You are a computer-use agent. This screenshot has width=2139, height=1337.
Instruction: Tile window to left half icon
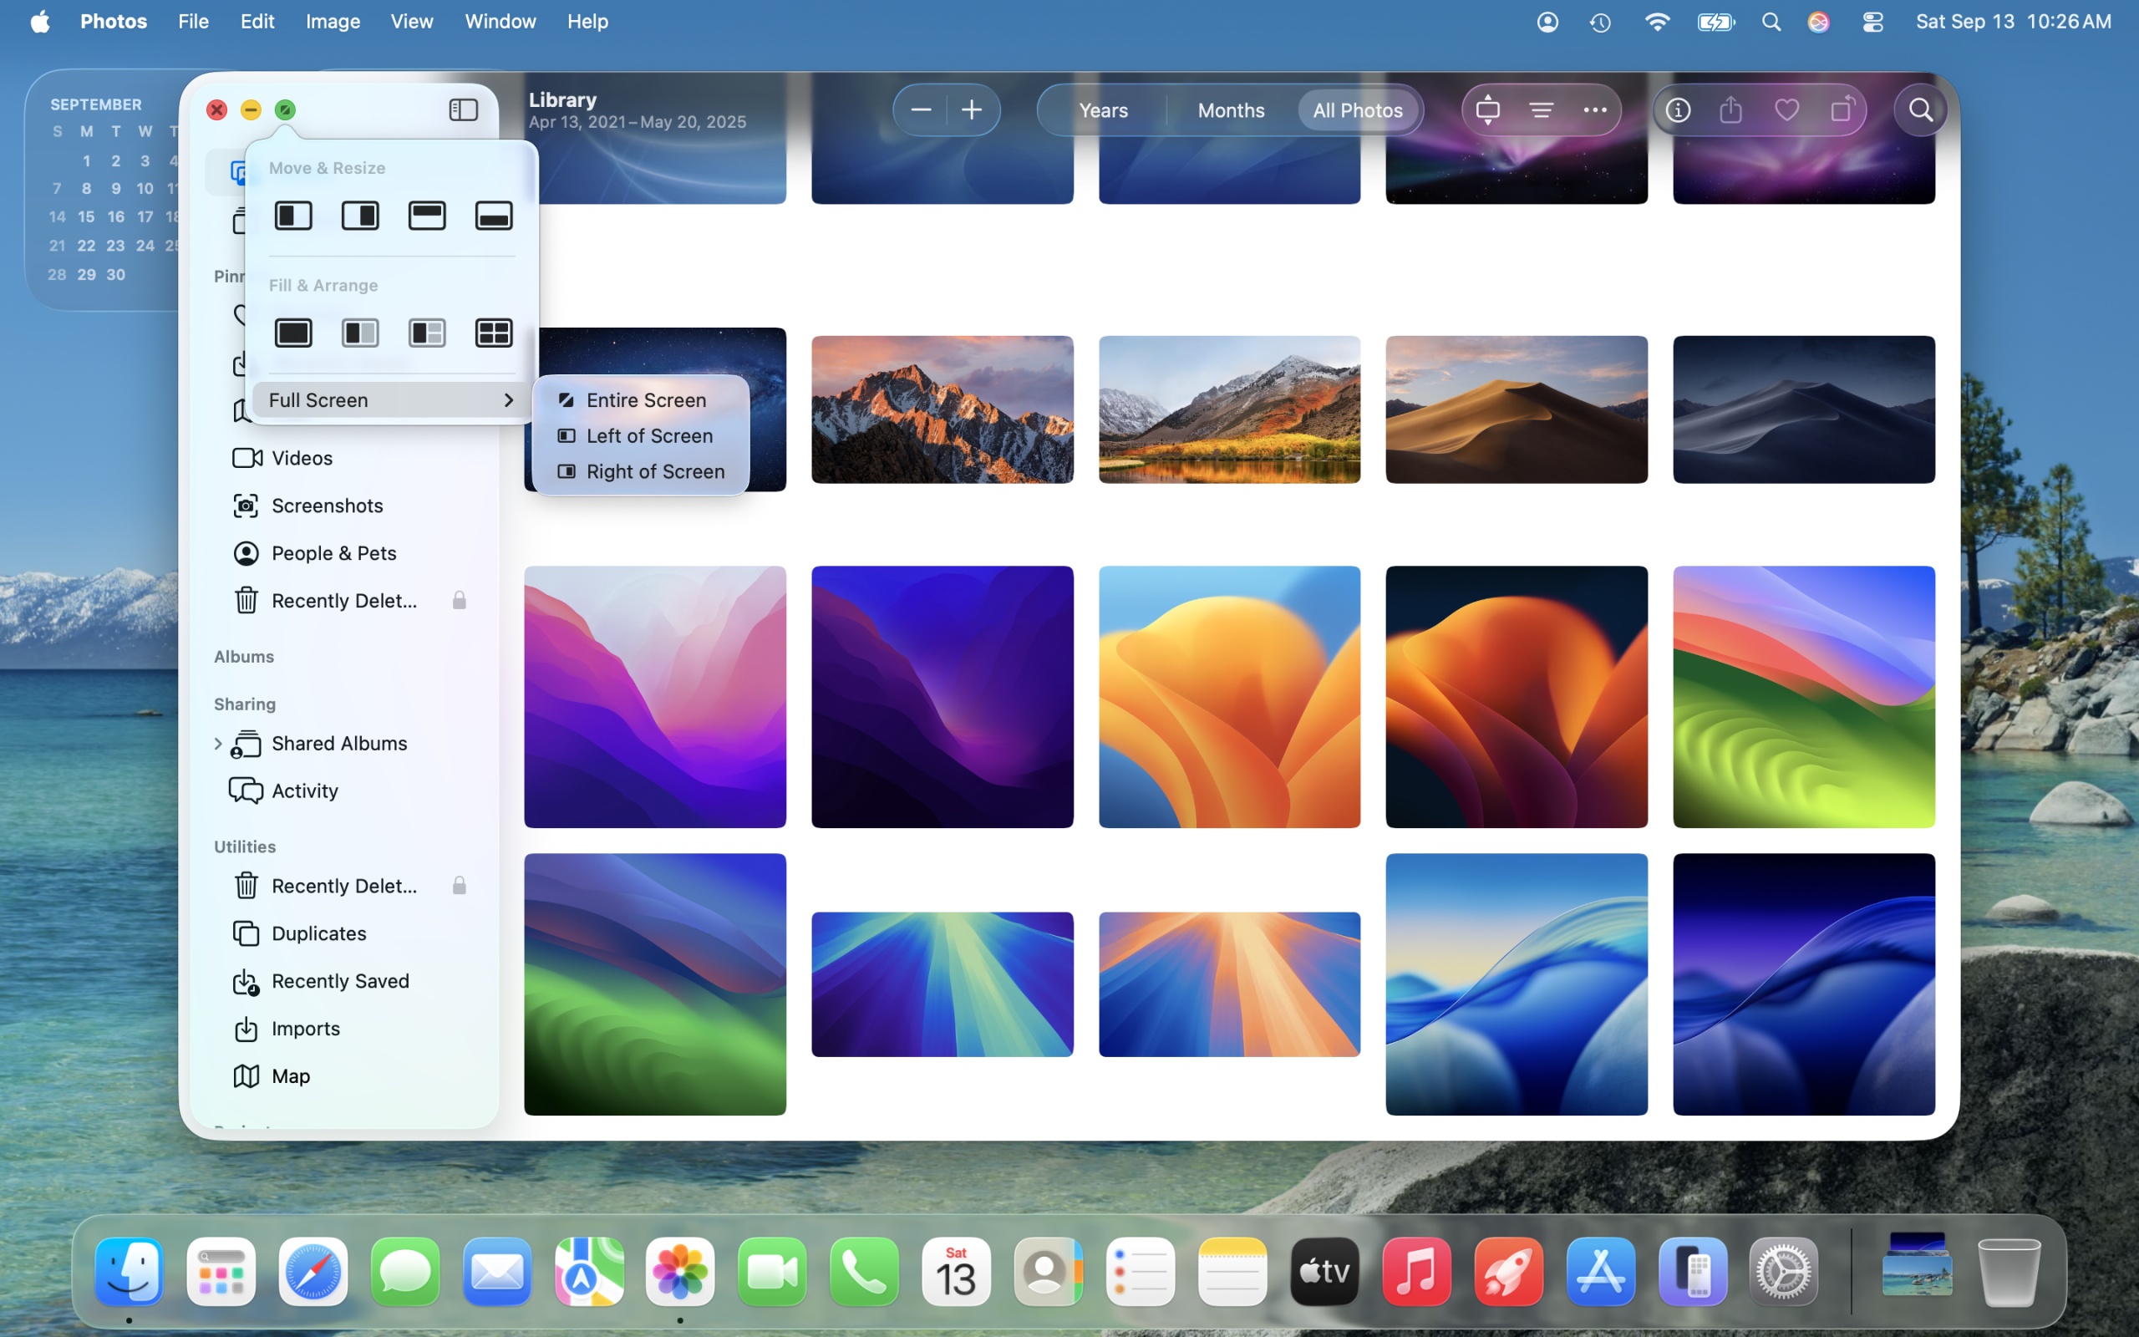(x=293, y=216)
